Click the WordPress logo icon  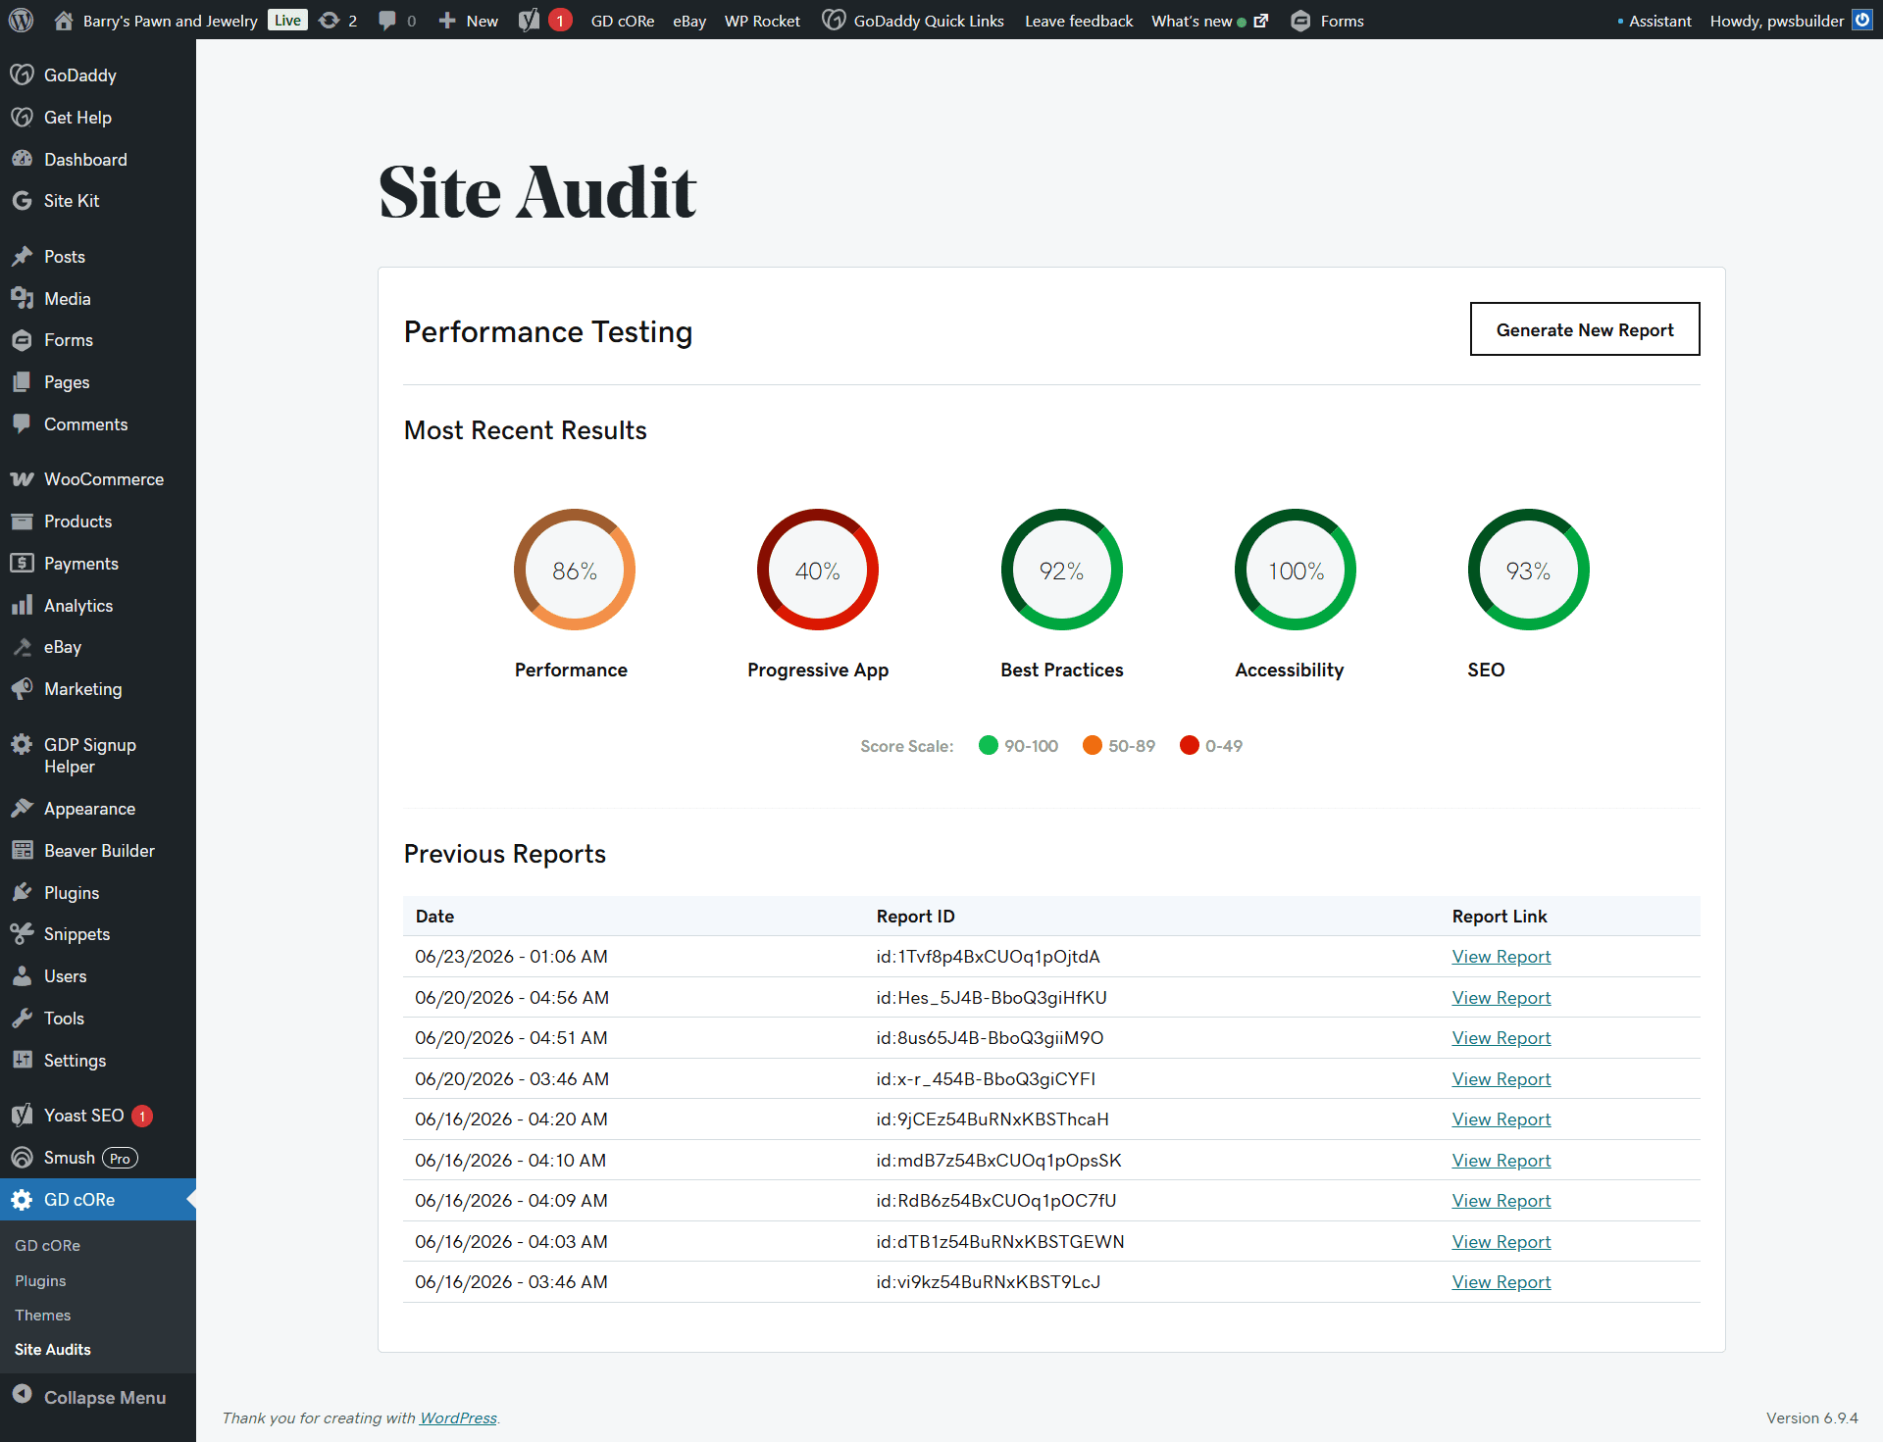22,20
